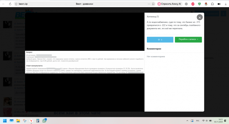The height and width of the screenshot is (124, 229).
Task: Reload the page with refresh icon
Action: 10,4
